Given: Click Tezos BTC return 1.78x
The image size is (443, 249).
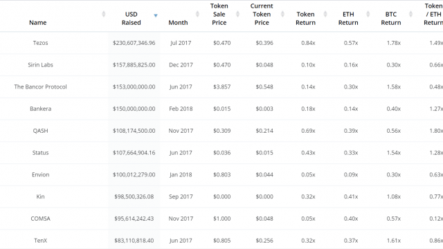Looking at the screenshot, I should pos(394,43).
